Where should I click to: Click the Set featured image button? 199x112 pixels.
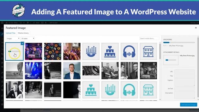click(188, 105)
